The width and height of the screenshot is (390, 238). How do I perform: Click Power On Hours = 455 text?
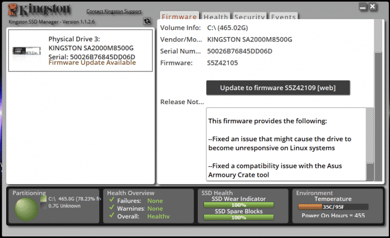pos(333,216)
